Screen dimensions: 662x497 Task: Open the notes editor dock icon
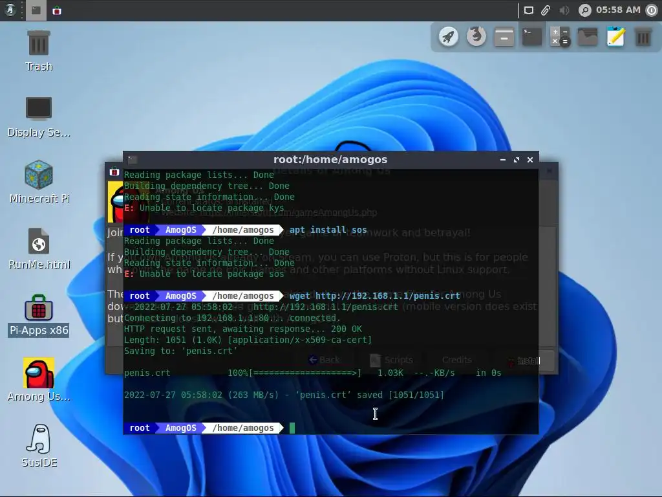coord(615,36)
